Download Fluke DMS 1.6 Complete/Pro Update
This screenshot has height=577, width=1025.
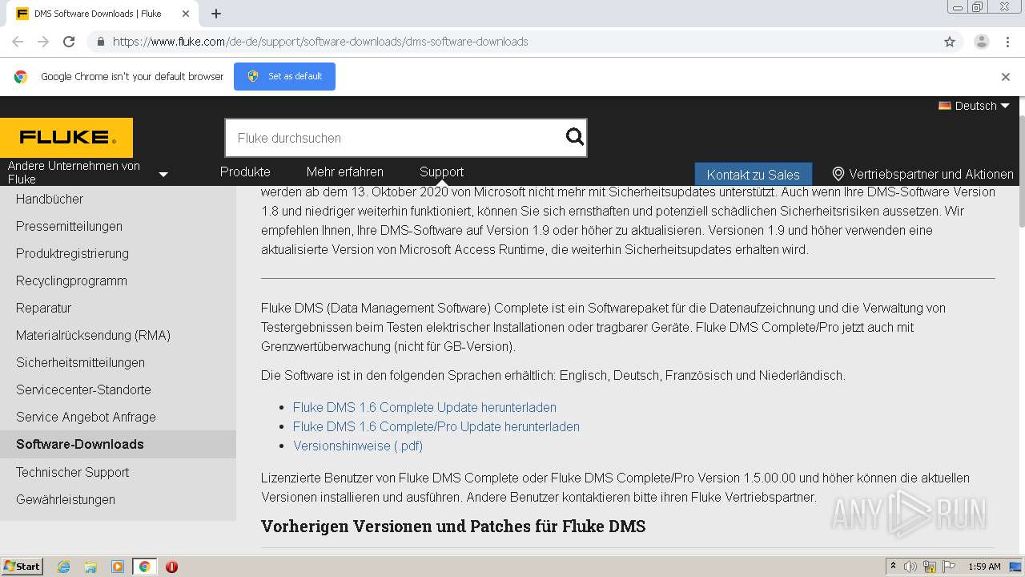[x=436, y=426]
